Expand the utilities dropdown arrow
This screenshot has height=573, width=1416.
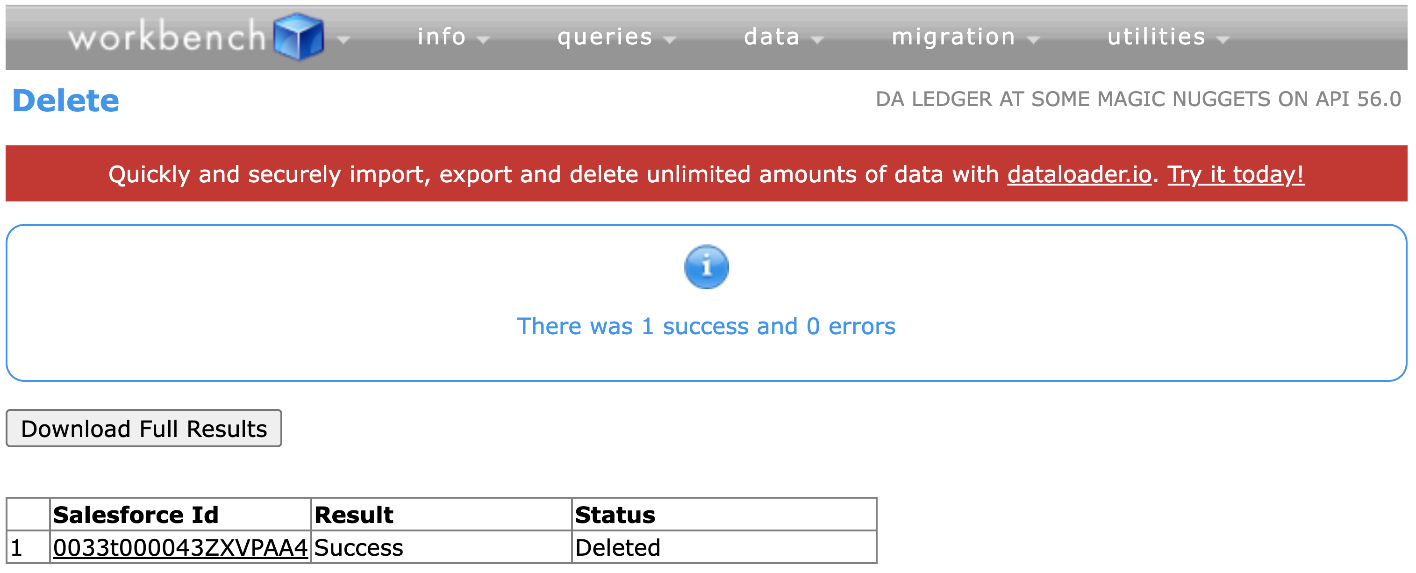[x=1223, y=40]
